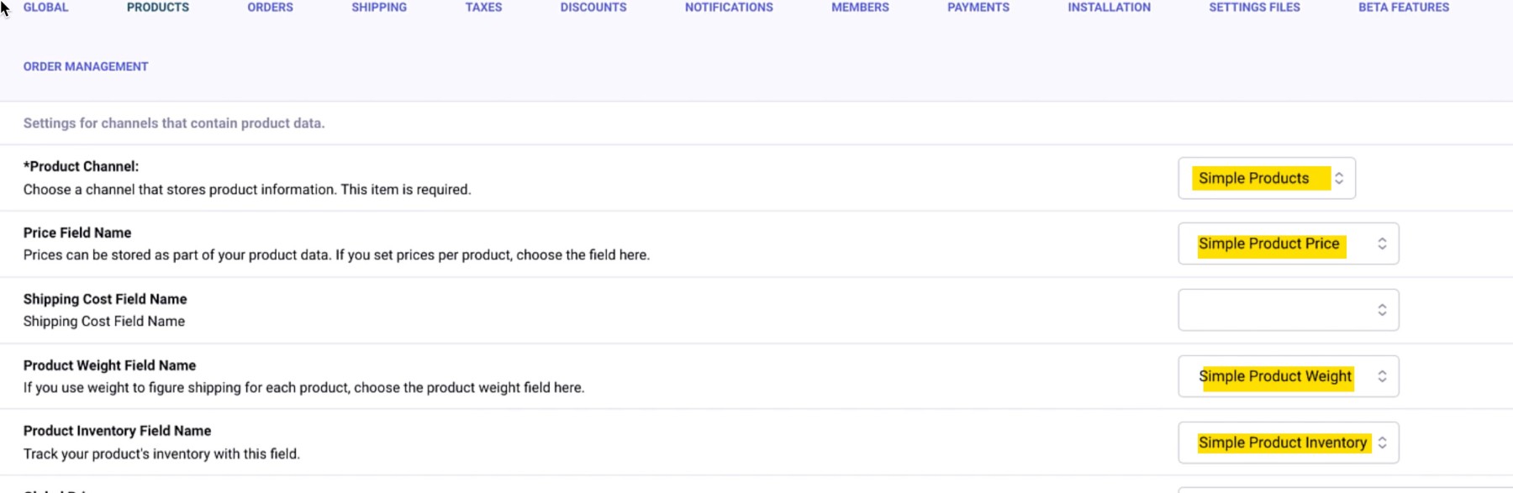Open the SETTINGS FILES tab

point(1253,8)
